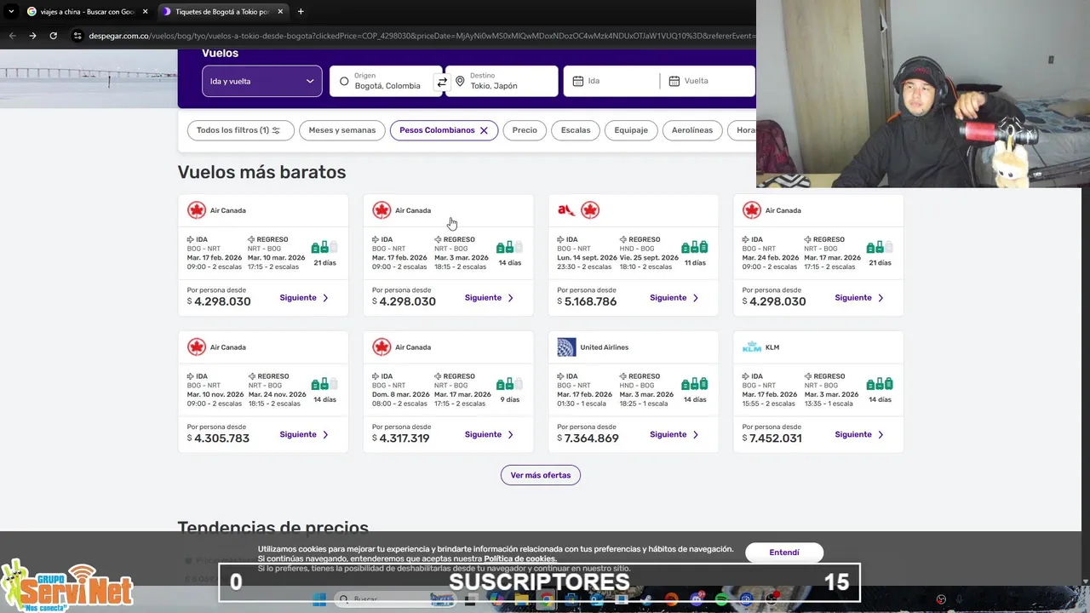Screen dimensions: 1090x613
Task: Click the Vuelta calendar icon
Action: (674, 82)
